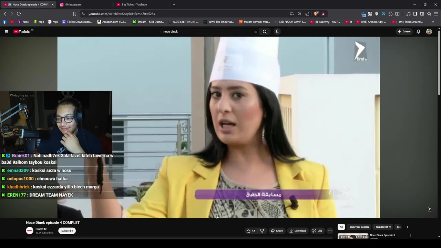Screen dimensions: 441x248
Task: Clear the 'noce dinek' search text
Action: [256, 31]
